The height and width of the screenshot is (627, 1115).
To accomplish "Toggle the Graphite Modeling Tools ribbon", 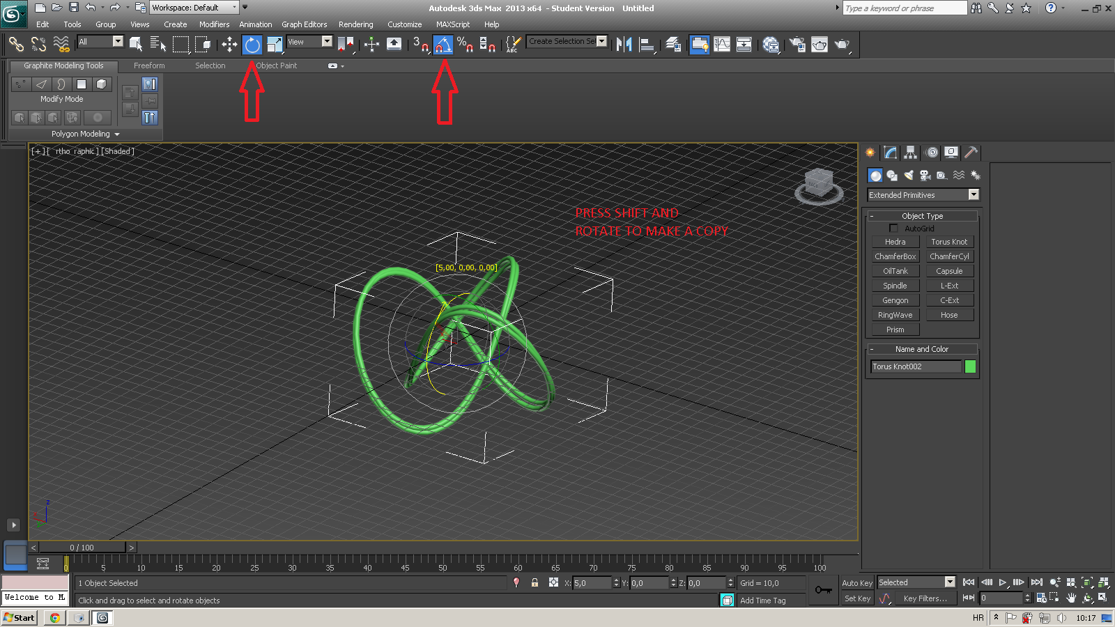I will (x=699, y=45).
